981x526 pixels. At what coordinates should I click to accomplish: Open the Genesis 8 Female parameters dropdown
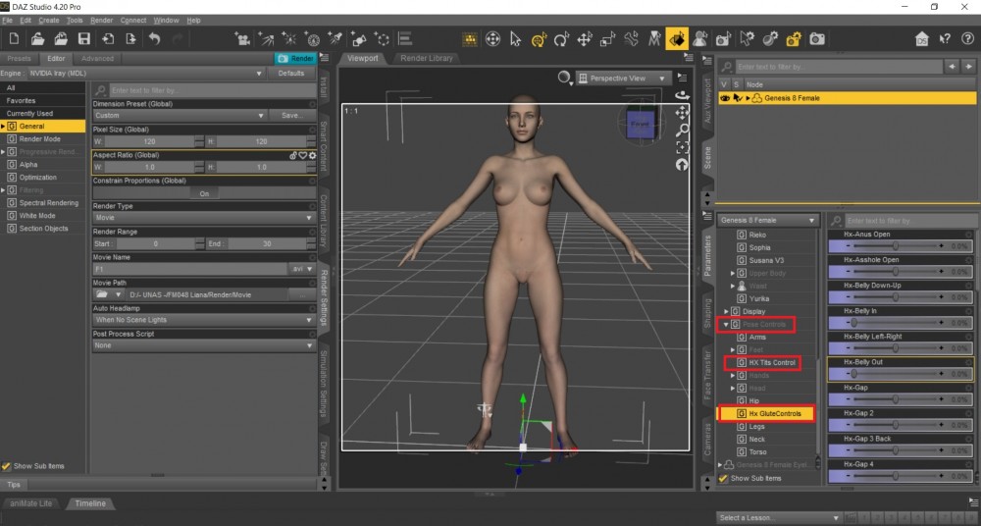coord(768,220)
